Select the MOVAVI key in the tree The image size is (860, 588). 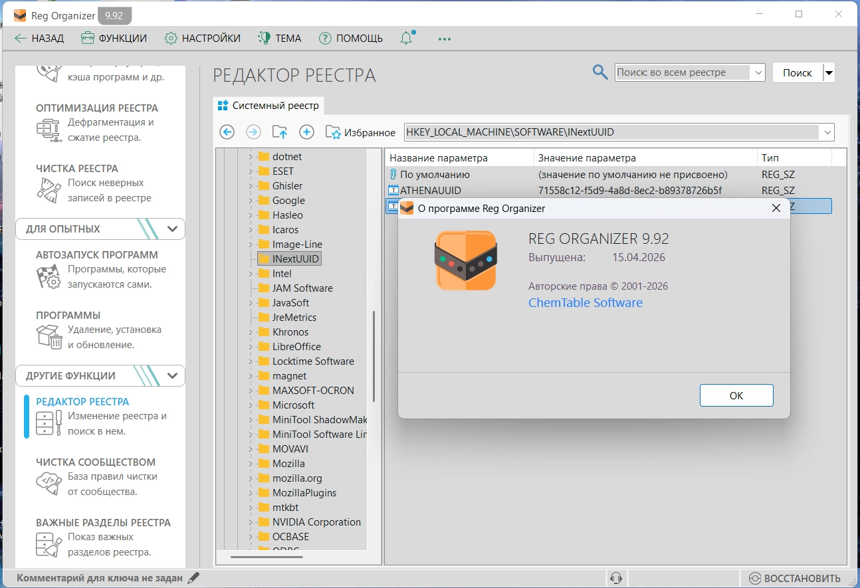coord(290,449)
